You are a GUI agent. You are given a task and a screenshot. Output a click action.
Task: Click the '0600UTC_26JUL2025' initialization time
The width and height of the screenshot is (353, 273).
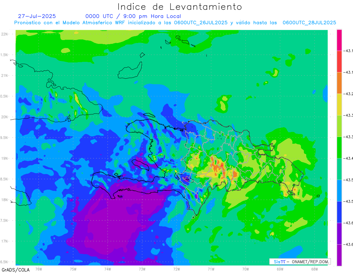[201, 23]
